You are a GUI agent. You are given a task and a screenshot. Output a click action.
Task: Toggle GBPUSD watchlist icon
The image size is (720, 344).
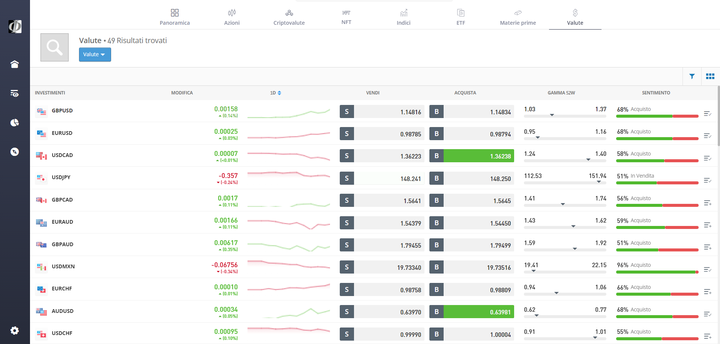pyautogui.click(x=708, y=114)
